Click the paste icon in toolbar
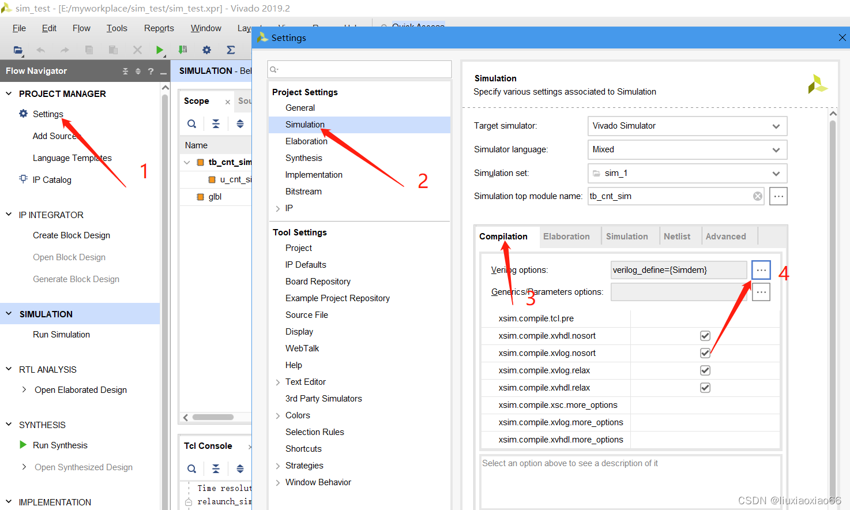 pyautogui.click(x=113, y=50)
